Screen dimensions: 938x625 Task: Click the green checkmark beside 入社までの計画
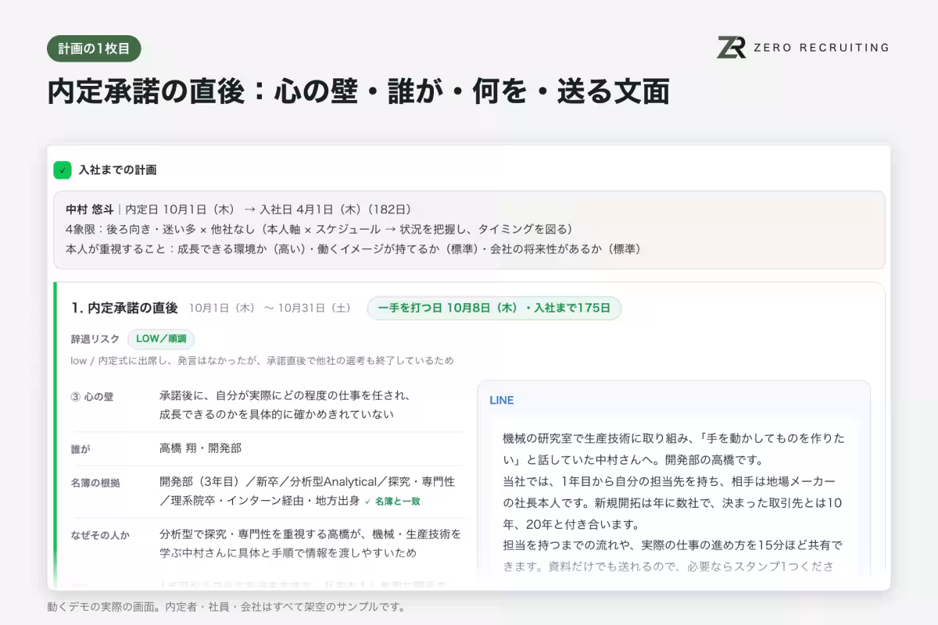[x=63, y=170]
